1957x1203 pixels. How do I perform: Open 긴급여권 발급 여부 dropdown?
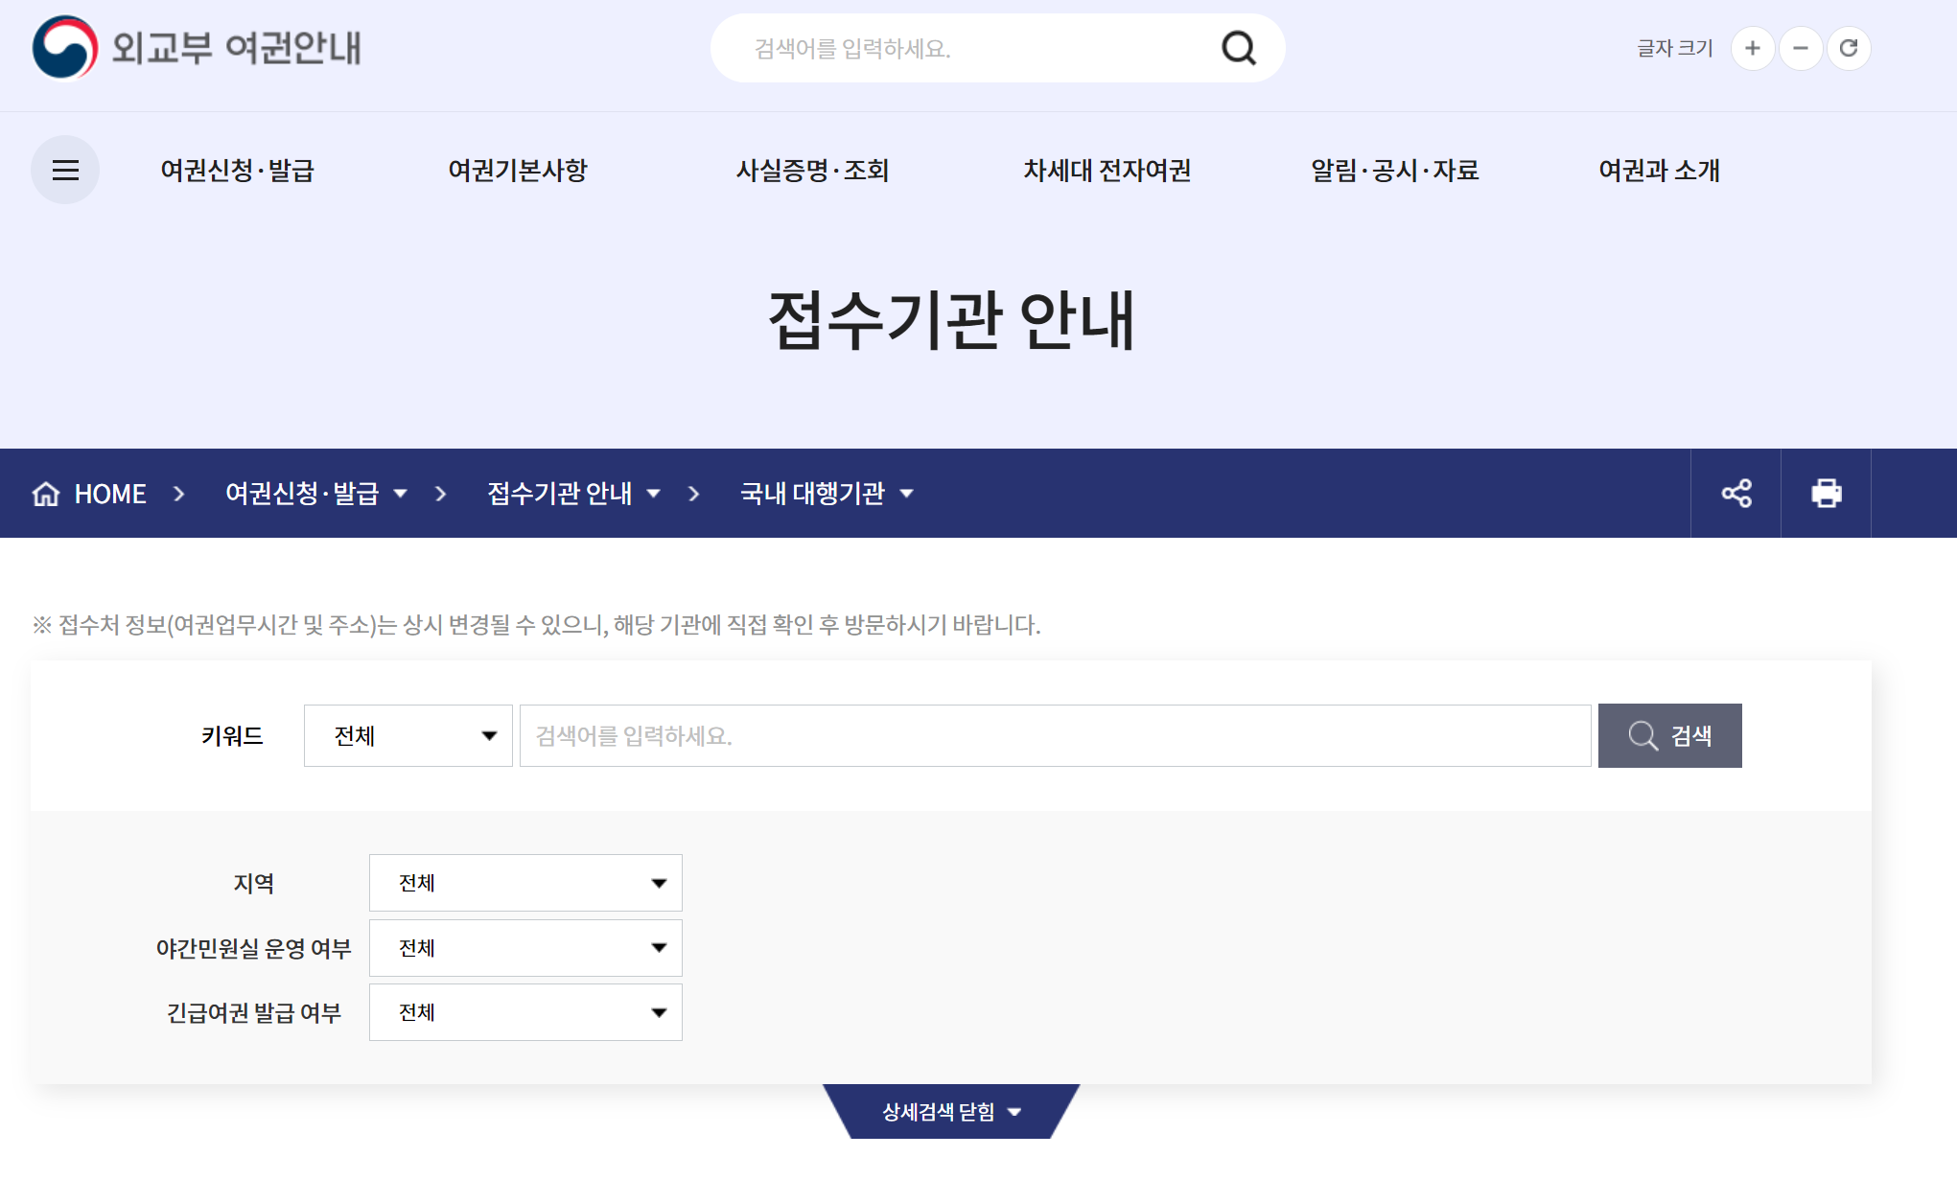[x=525, y=1012]
